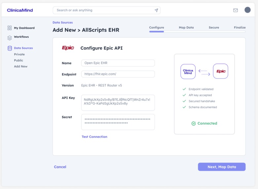This screenshot has height=189, width=258.
Task: Click the checkmark next to Secured handshake
Action: click(x=184, y=101)
